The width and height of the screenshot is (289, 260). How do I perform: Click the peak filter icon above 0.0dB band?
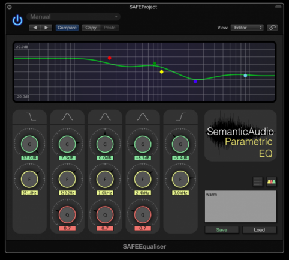105,116
